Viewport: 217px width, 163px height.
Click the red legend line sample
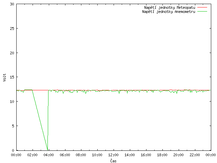tap(202, 7)
